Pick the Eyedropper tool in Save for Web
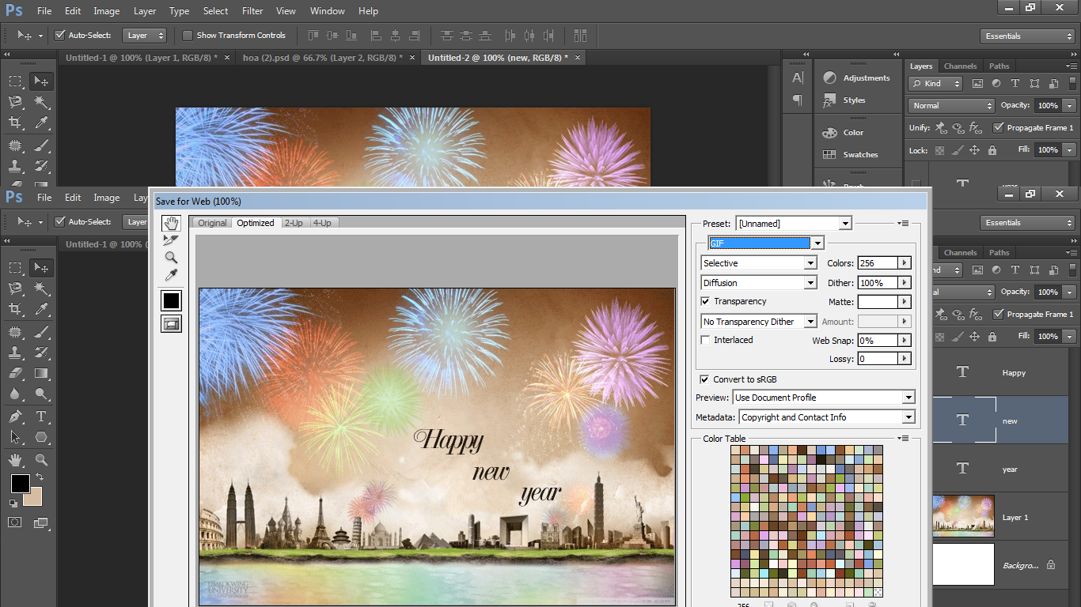The height and width of the screenshot is (607, 1081). 171,275
